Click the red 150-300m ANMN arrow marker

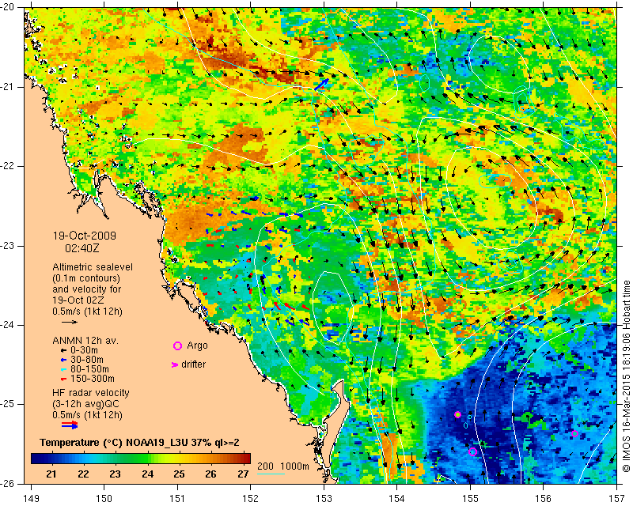[63, 379]
